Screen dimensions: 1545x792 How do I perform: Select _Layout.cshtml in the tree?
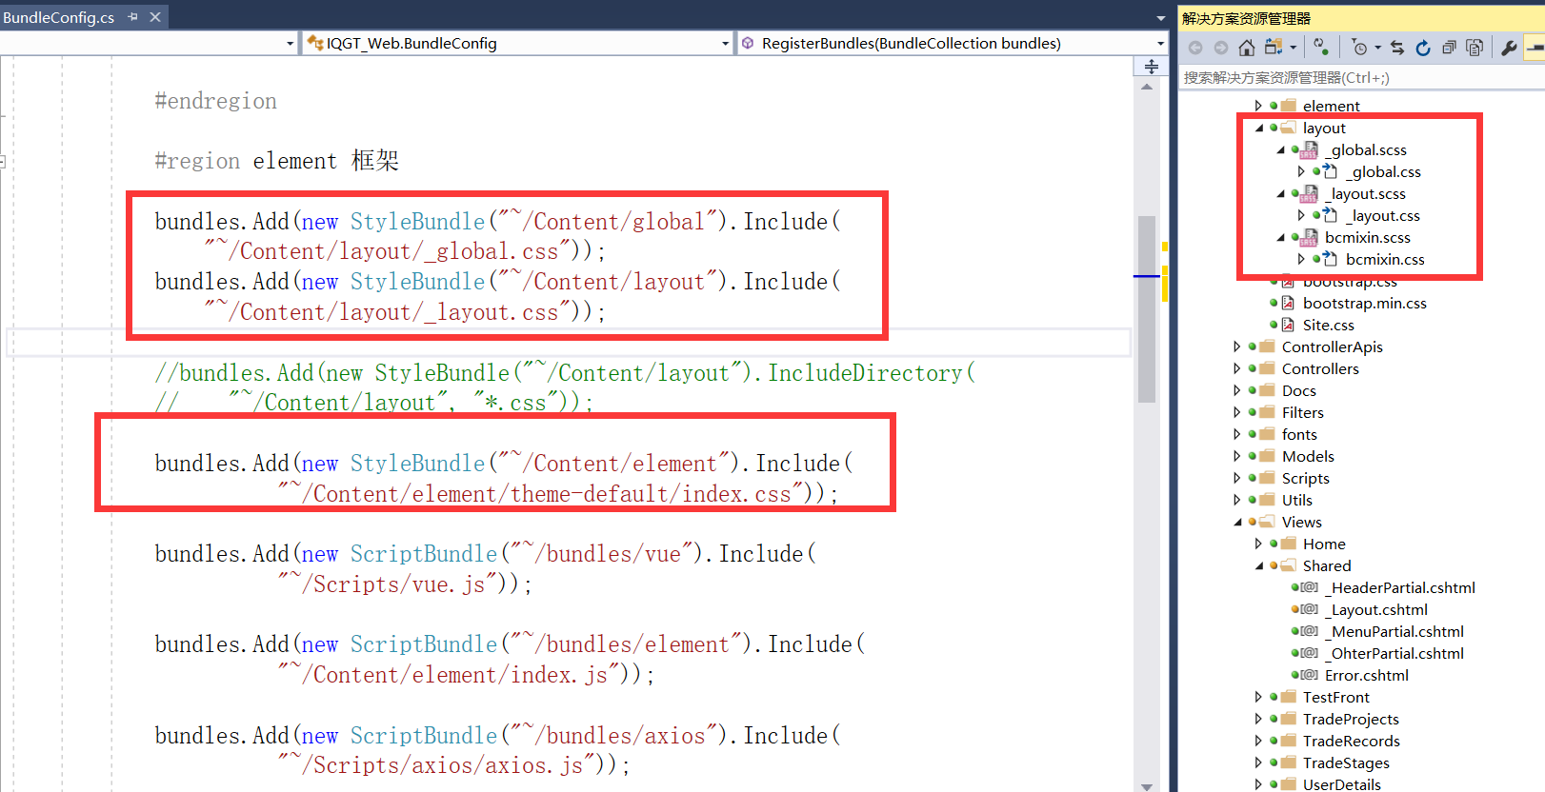click(x=1376, y=609)
